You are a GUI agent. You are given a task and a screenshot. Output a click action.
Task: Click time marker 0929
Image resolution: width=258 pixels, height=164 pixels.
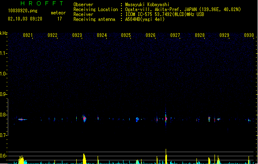point(224,35)
